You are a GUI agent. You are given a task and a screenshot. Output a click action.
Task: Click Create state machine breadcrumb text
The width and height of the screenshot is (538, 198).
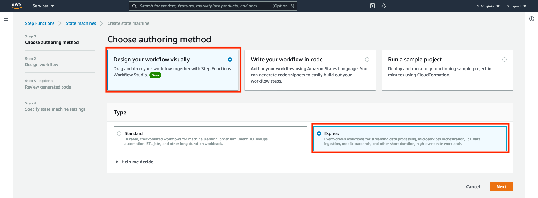pyautogui.click(x=128, y=23)
